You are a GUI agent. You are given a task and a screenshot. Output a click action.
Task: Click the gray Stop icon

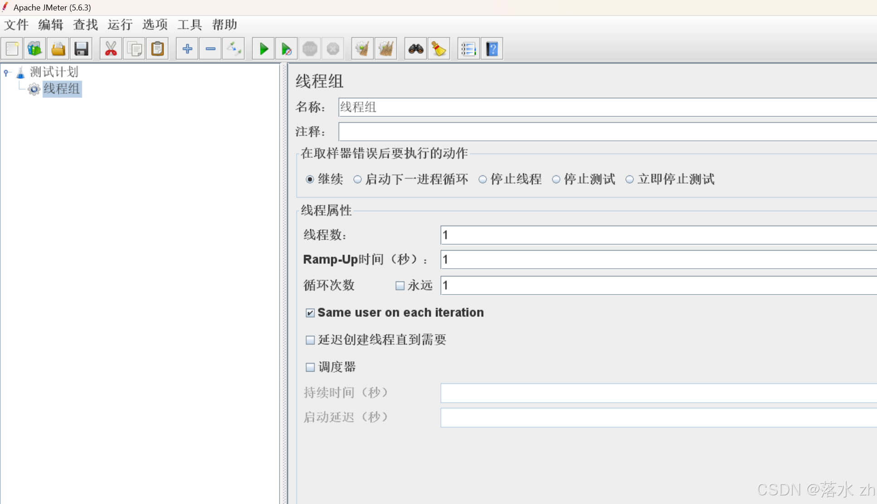[x=310, y=48]
